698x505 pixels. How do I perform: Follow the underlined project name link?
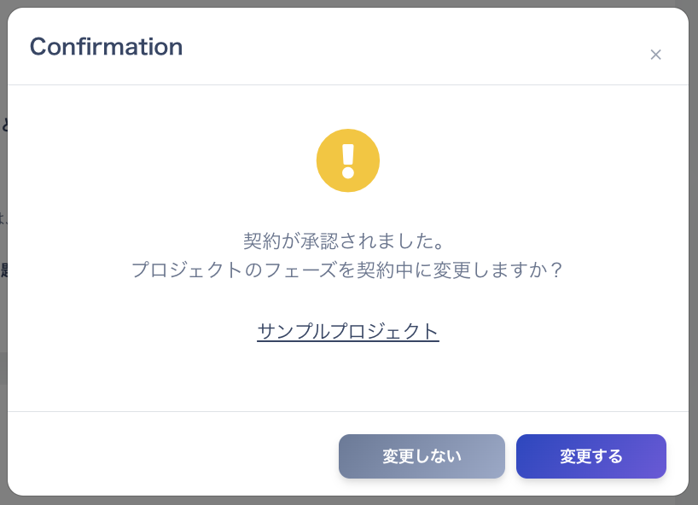(347, 332)
